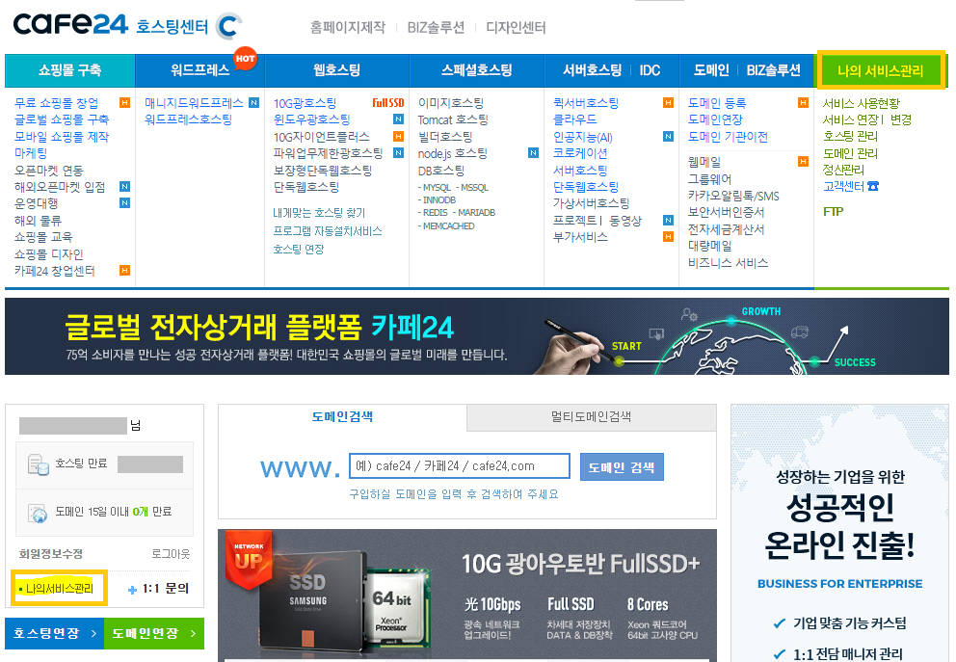Click the N badge beside 운영대행
The image size is (956, 662).
pyautogui.click(x=124, y=203)
